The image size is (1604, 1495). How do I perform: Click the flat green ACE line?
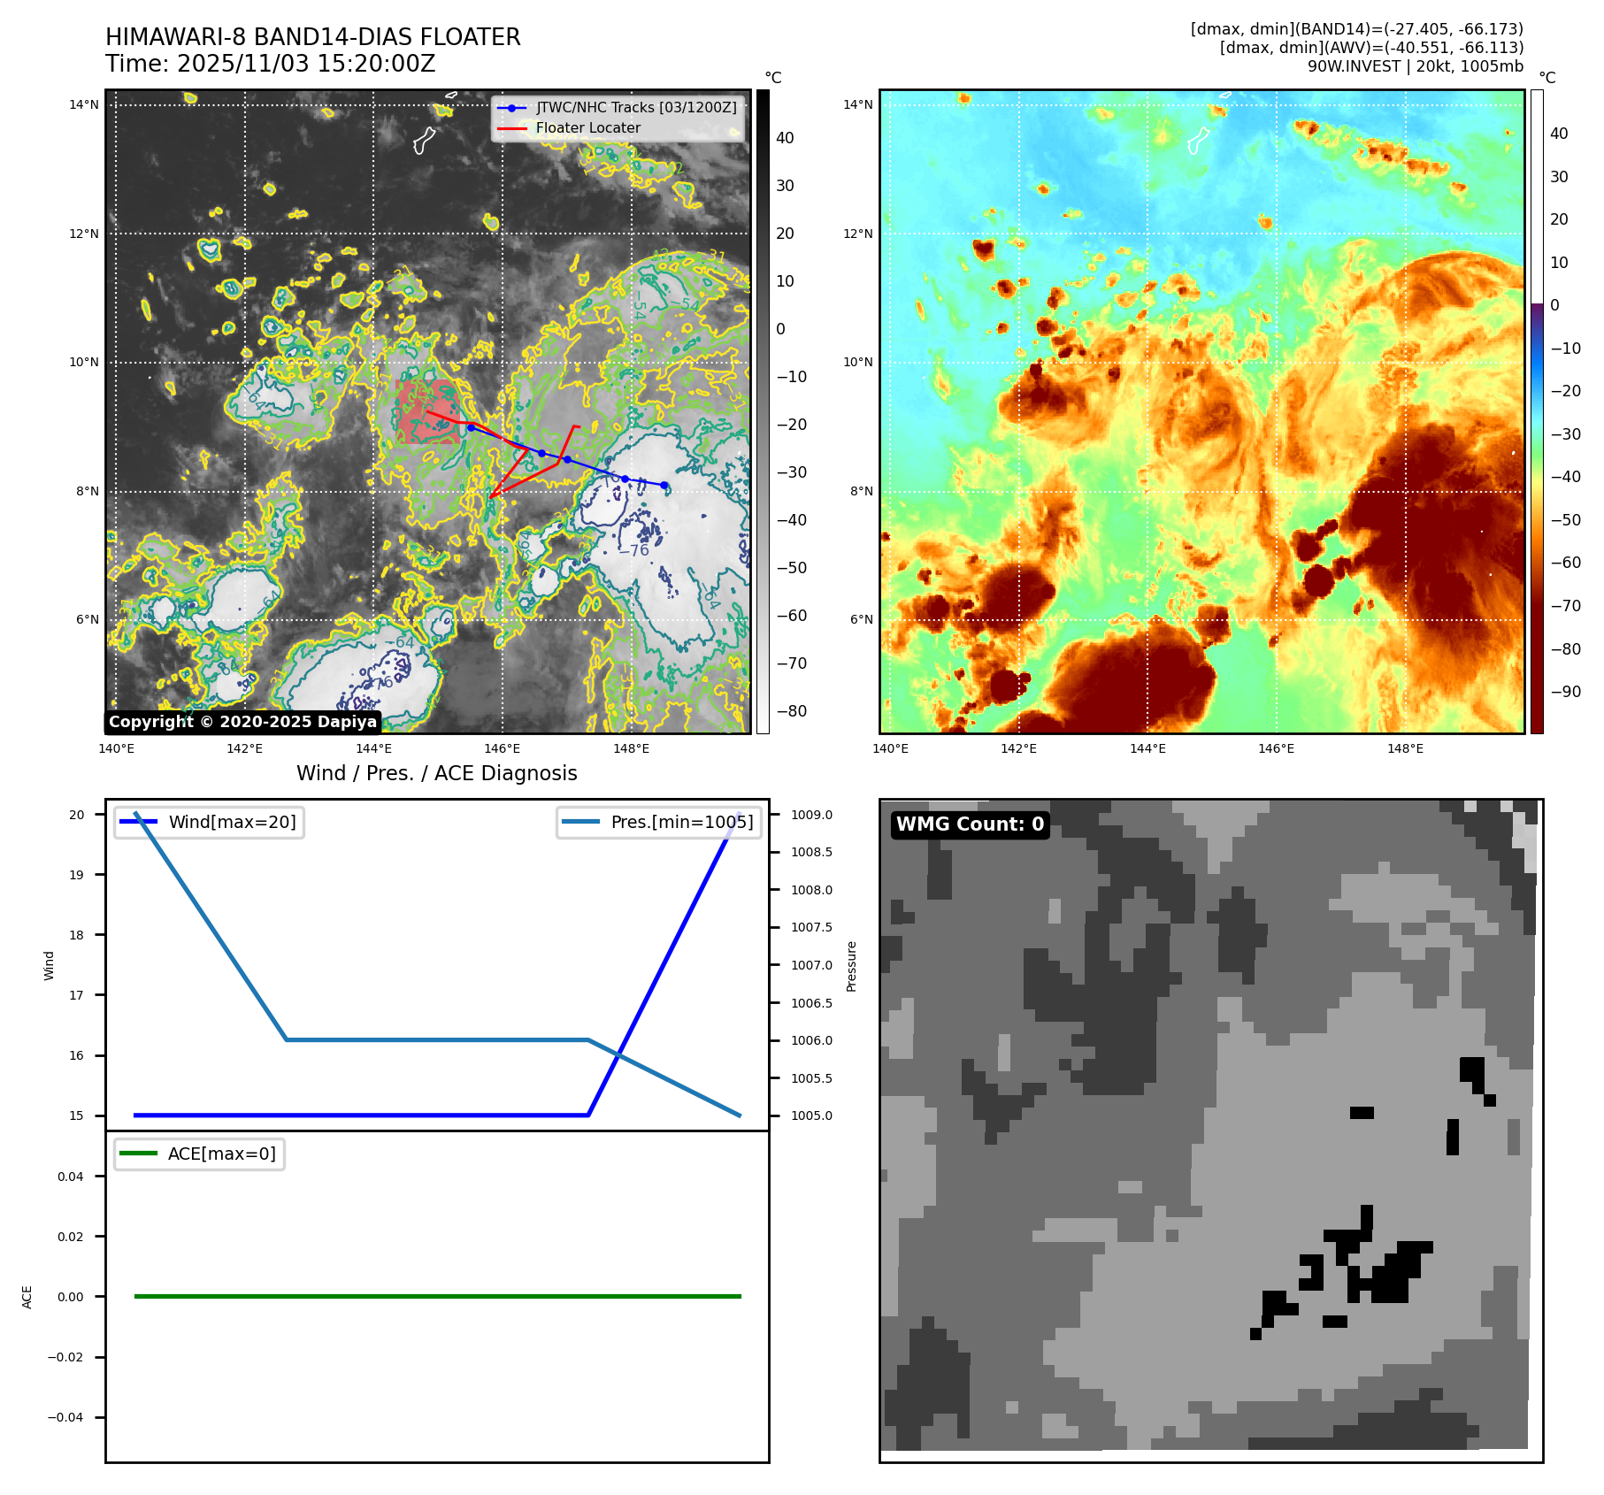click(x=437, y=1296)
